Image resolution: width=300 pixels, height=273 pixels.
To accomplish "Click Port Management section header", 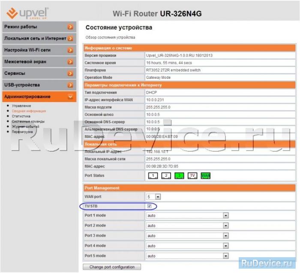I will point(189,188).
